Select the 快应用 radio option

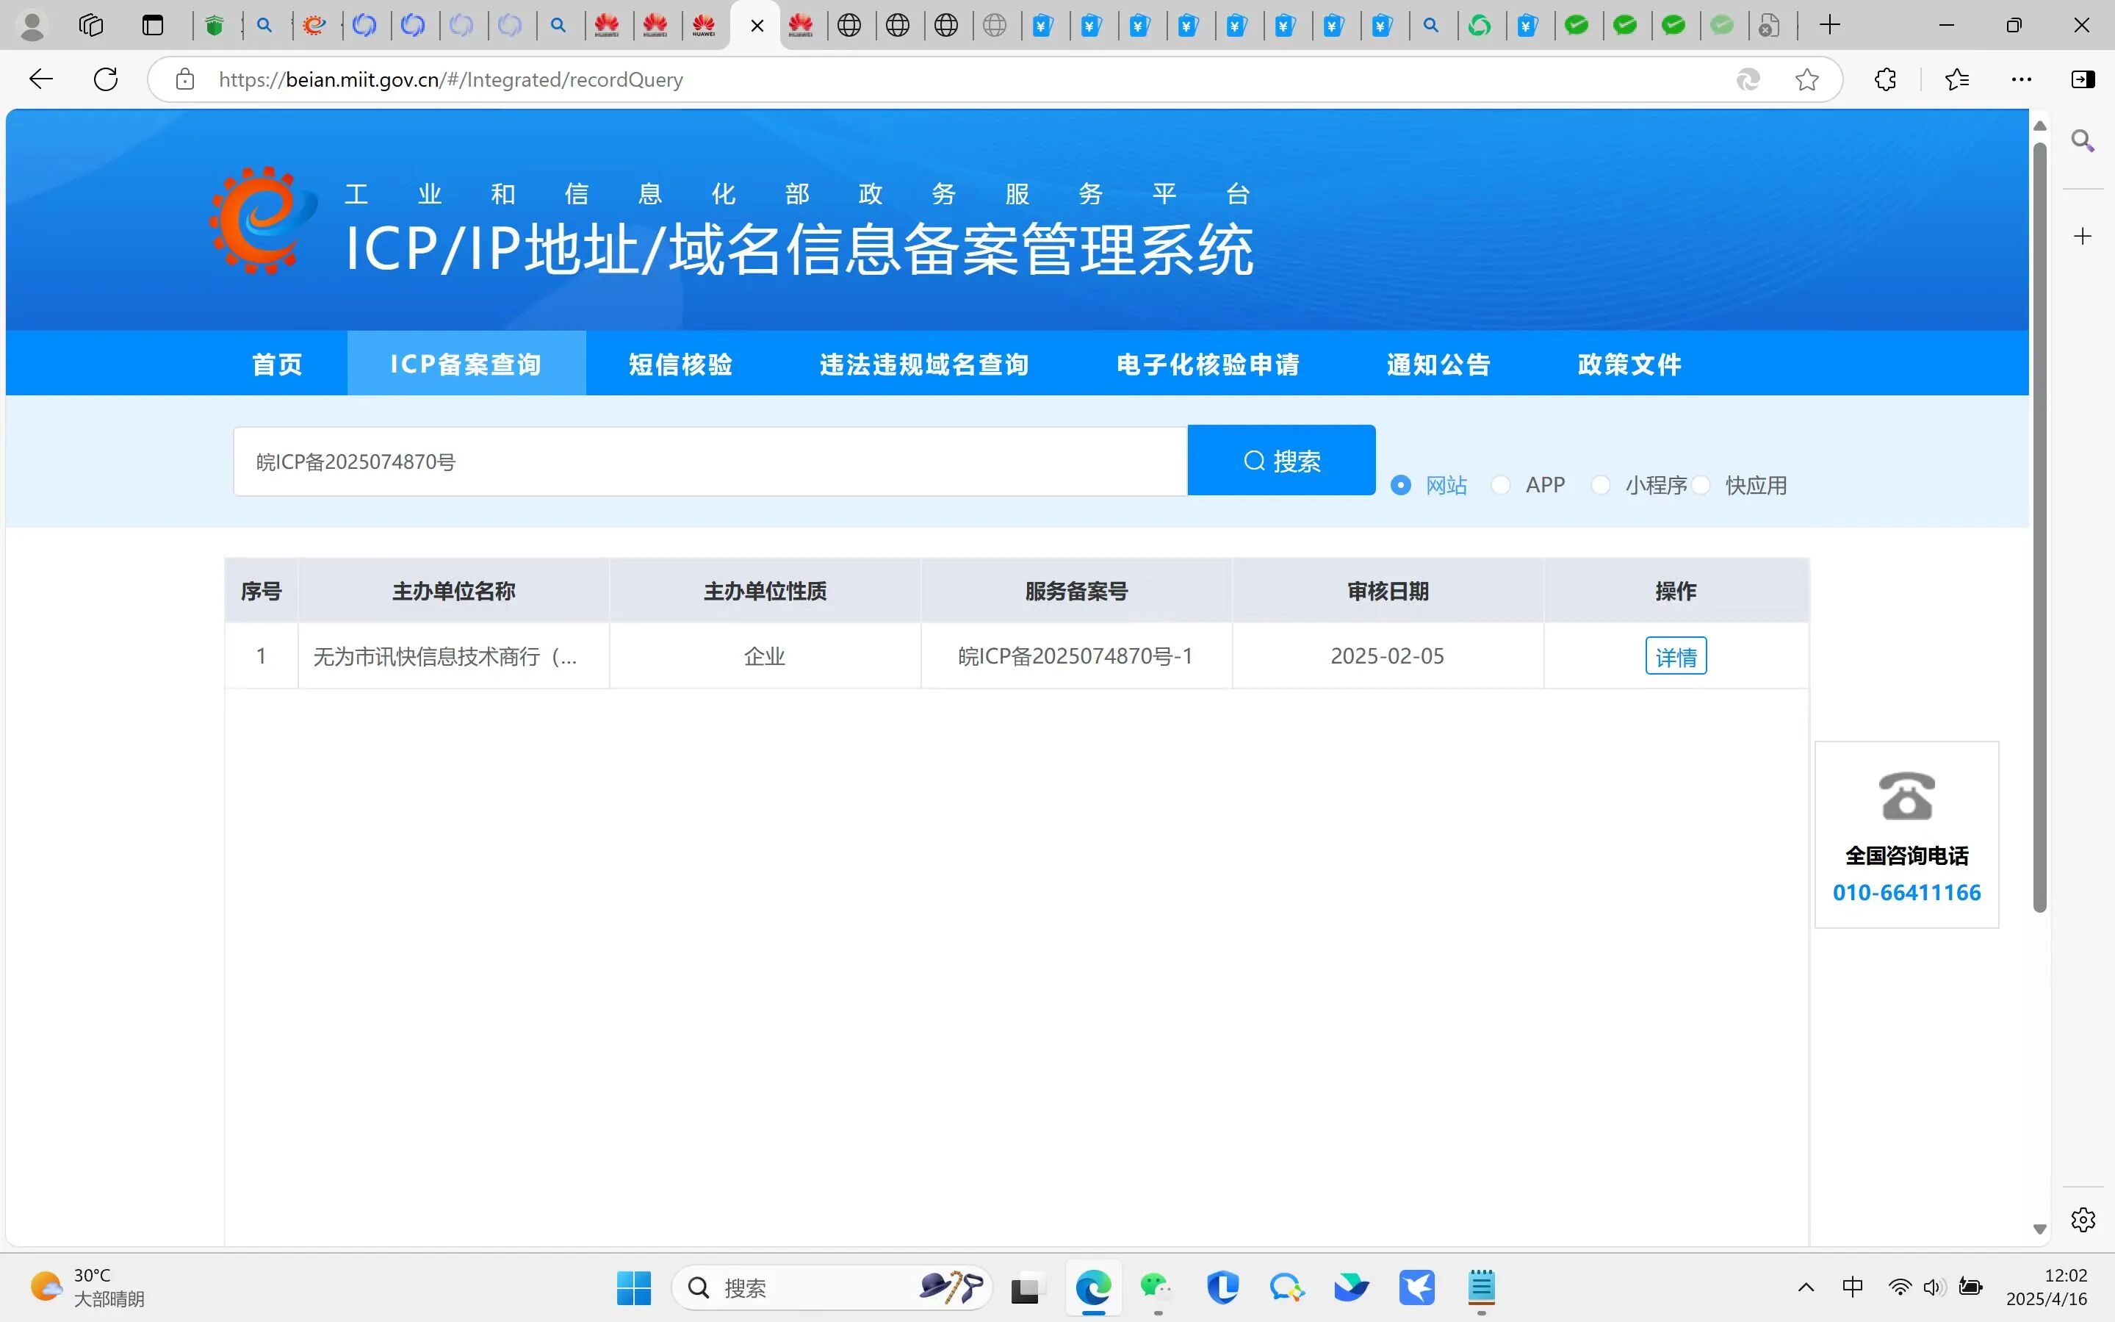pos(1701,485)
